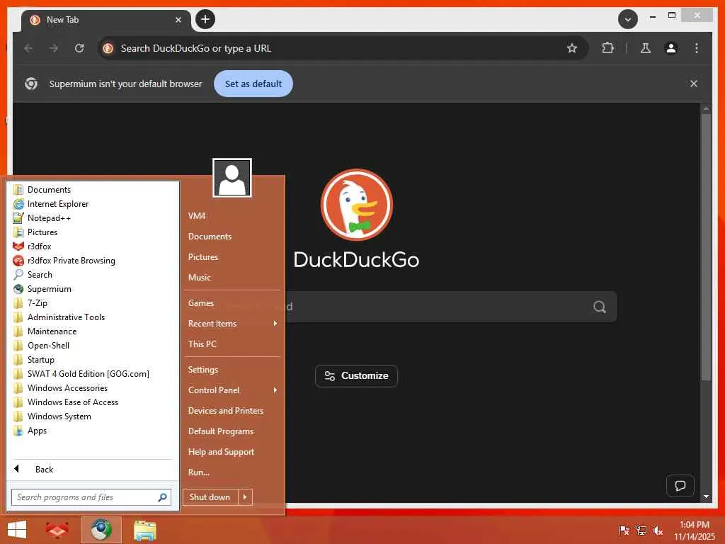Screen dimensions: 725x544
Task: Click the browser forward arrow
Action: 54,48
